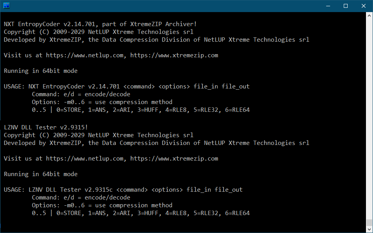Click the USAGE: LZNV DLL Tester line

point(123,190)
